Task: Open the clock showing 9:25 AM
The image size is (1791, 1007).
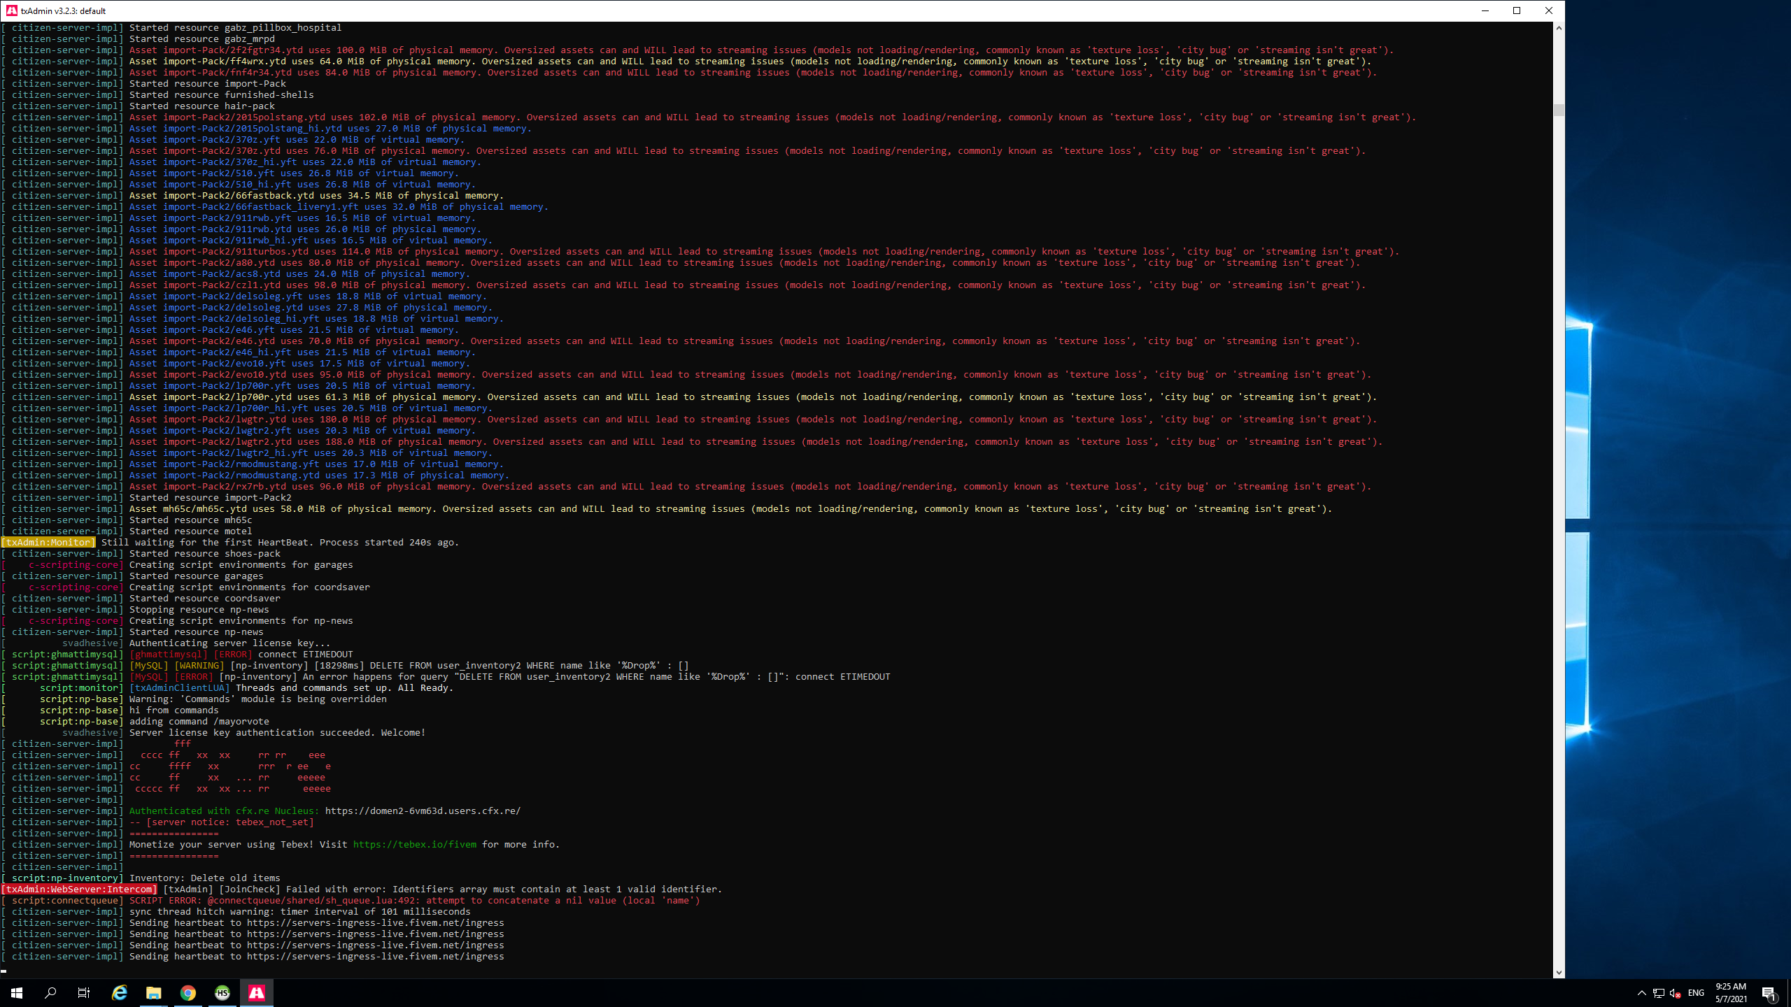Action: 1731,993
